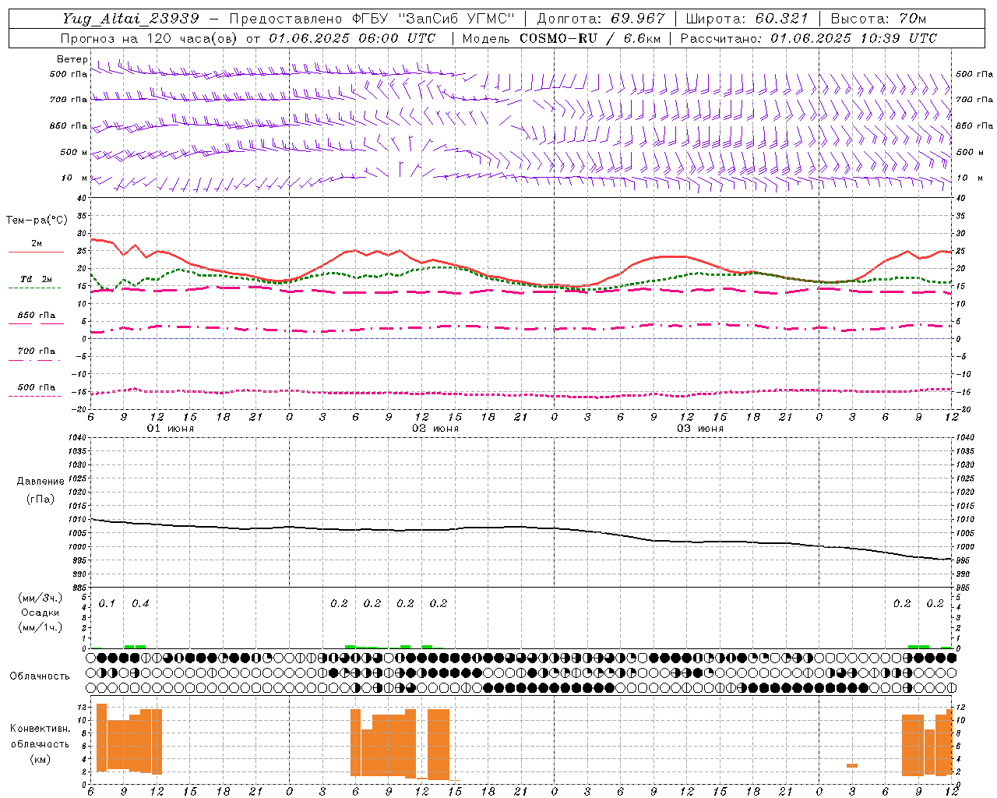
Task: Click the Давление pressure label
Action: pos(41,482)
